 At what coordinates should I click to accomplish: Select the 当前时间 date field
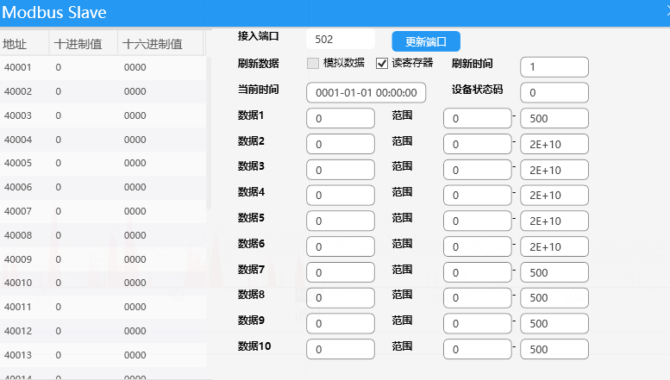coord(366,93)
